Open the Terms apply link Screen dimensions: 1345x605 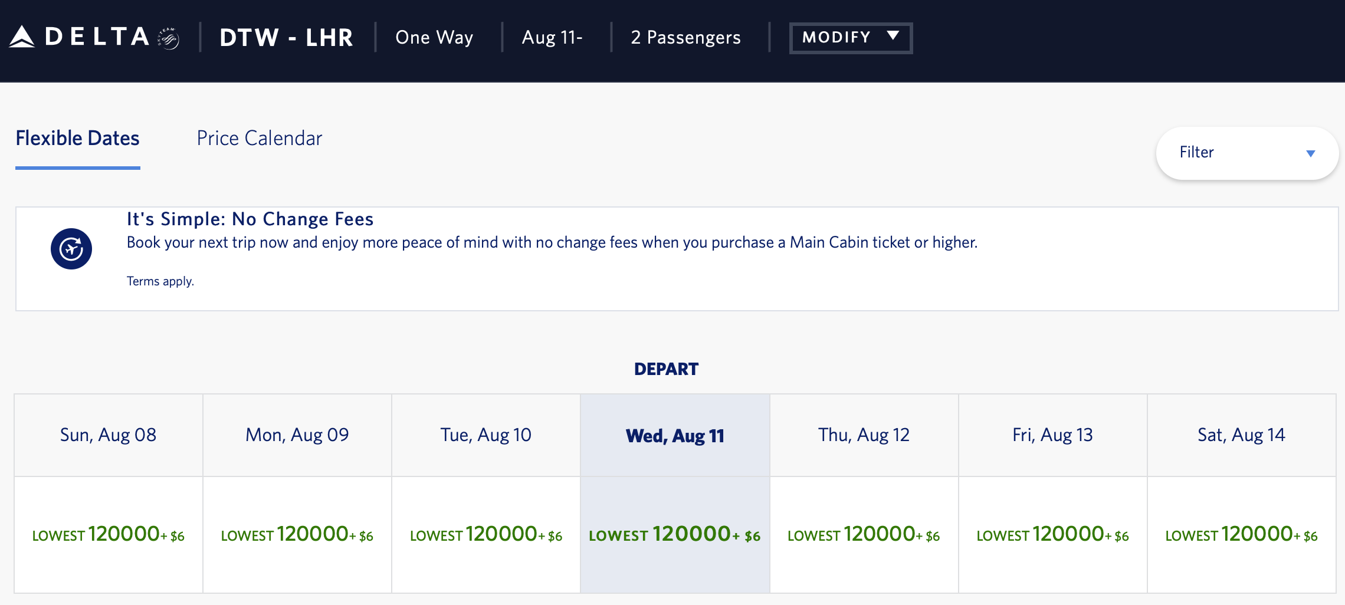160,281
